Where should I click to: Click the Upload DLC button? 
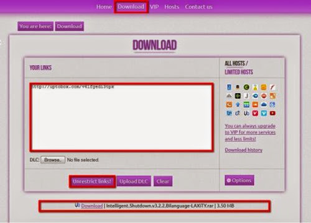click(x=134, y=181)
